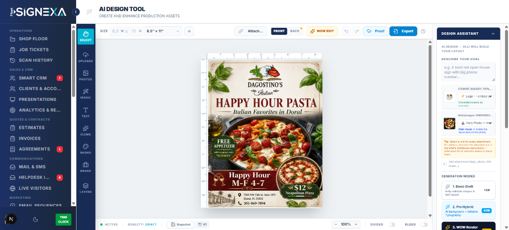Open the Layers tool
The image size is (509, 230).
(85, 188)
